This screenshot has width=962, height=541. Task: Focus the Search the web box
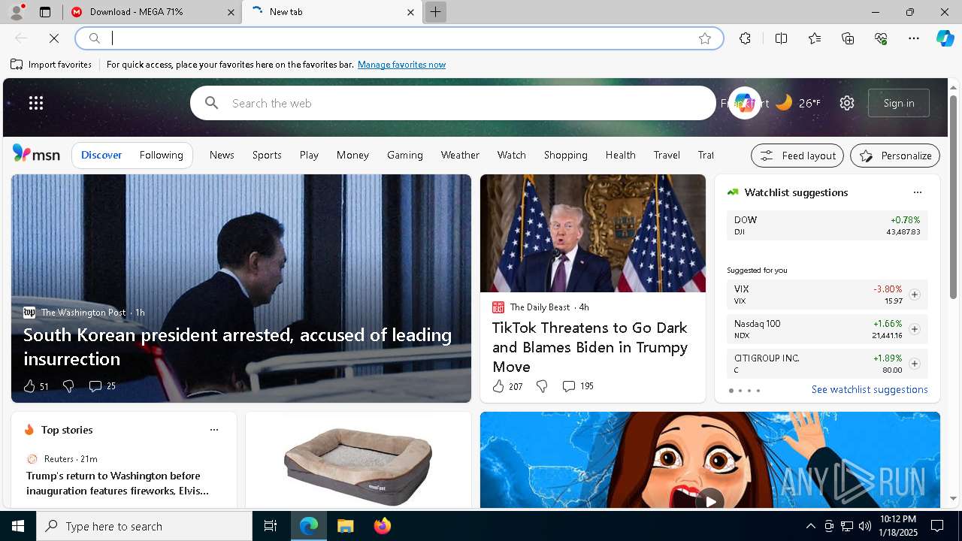pos(453,103)
